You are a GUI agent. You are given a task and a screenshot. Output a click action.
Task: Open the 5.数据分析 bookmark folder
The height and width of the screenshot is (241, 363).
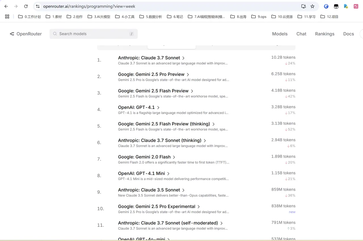click(x=151, y=17)
